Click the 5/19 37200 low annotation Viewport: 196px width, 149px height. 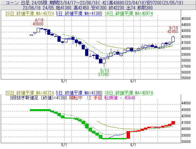pos(104,72)
